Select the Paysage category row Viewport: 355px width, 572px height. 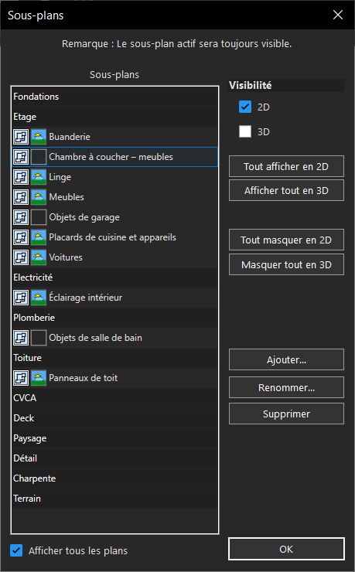(114, 438)
